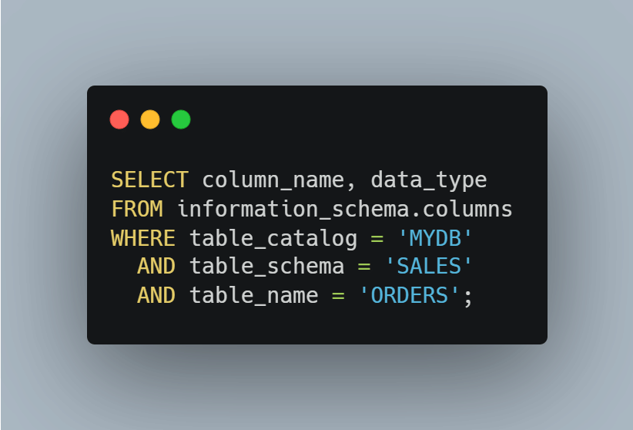Click on table_name identifier
Screen dimensions: 633x430
pos(254,295)
